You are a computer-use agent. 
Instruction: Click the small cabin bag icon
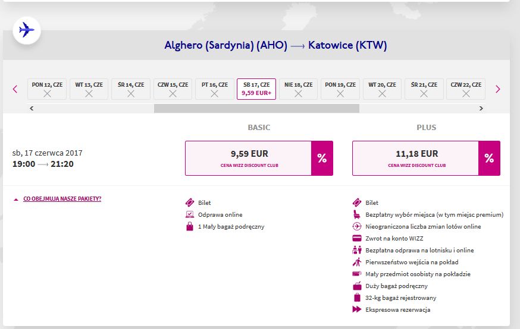(190, 226)
